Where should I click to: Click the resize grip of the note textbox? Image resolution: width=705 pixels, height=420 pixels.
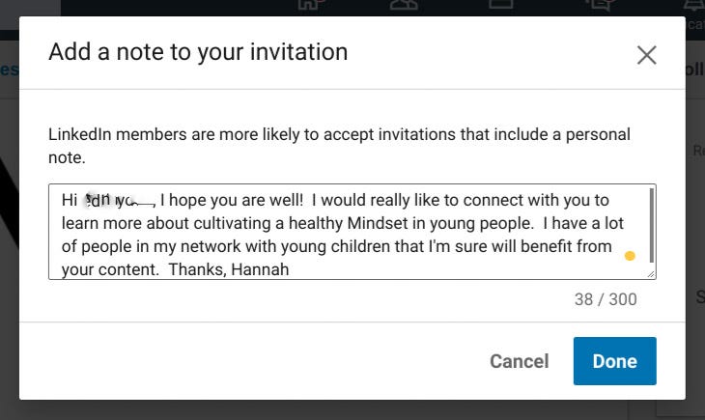tap(651, 274)
